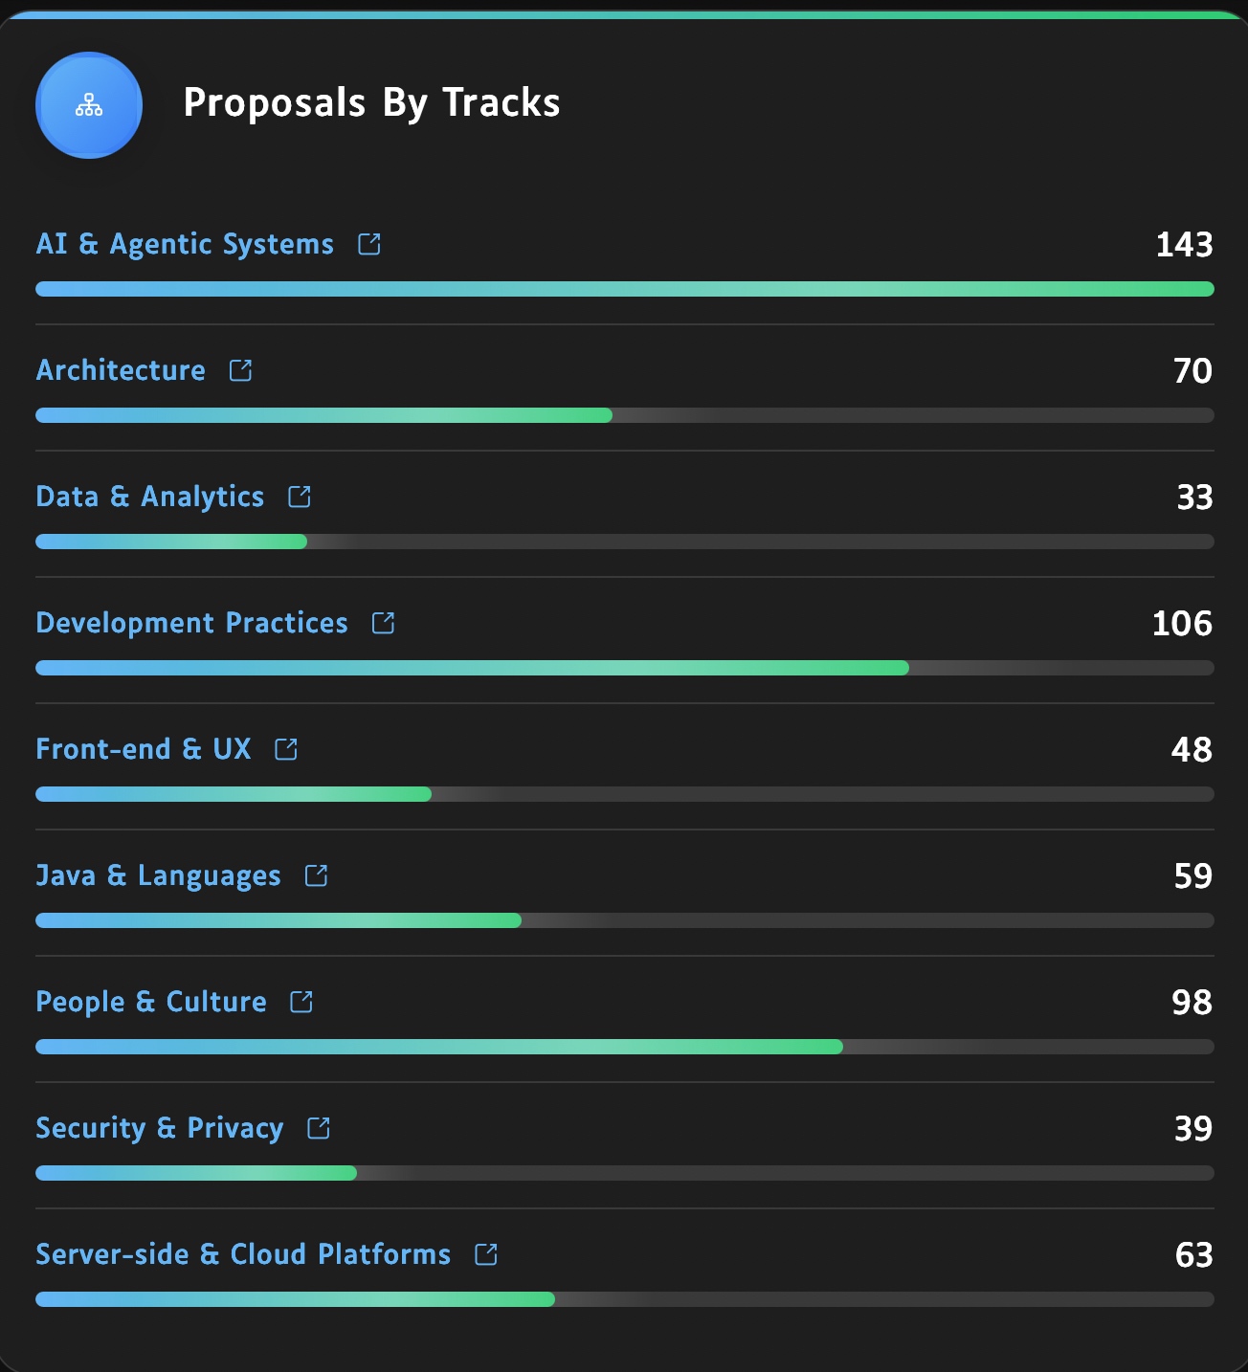Click the 143 proposals count
1248x1372 pixels.
tap(1184, 245)
